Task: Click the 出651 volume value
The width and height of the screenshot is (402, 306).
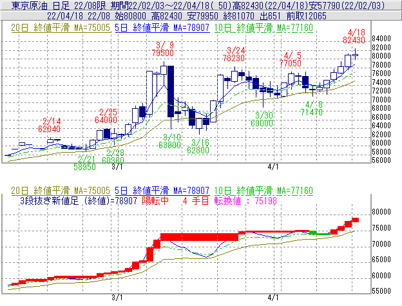Action: [x=270, y=16]
